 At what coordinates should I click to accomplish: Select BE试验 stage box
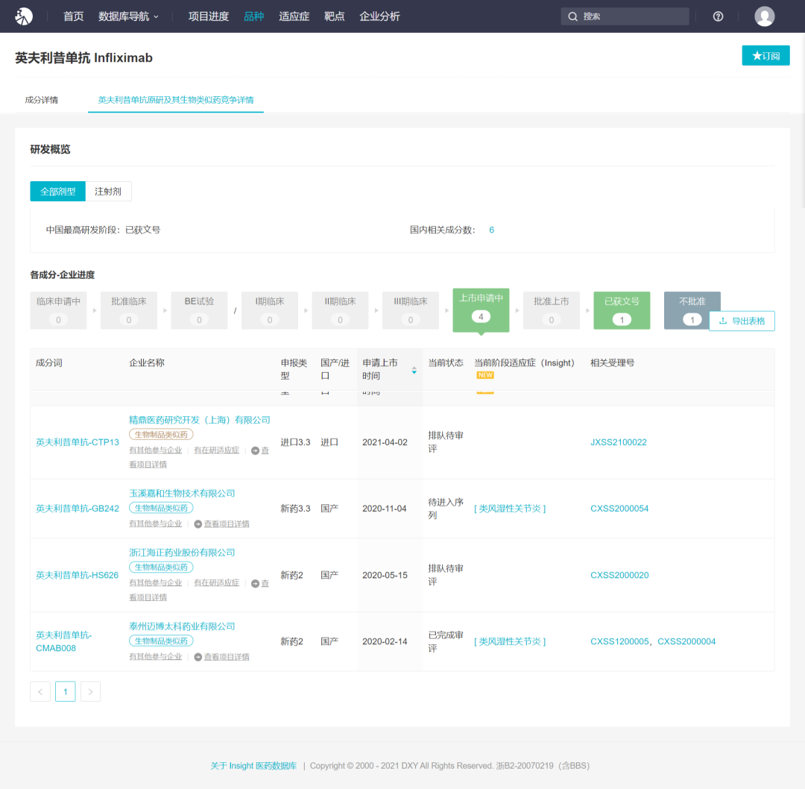[x=199, y=310]
